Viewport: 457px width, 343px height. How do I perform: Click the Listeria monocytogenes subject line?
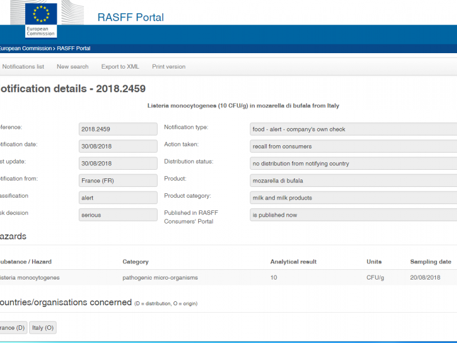(x=243, y=106)
